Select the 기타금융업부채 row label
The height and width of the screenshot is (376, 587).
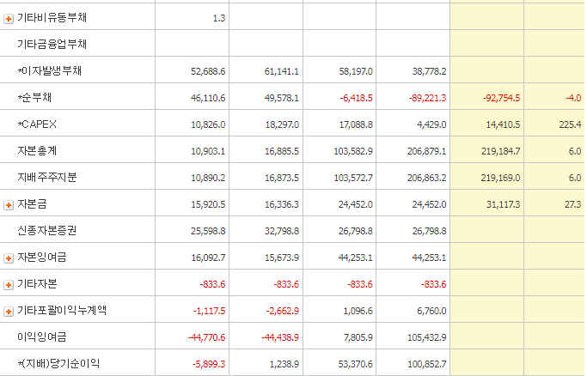coord(52,44)
